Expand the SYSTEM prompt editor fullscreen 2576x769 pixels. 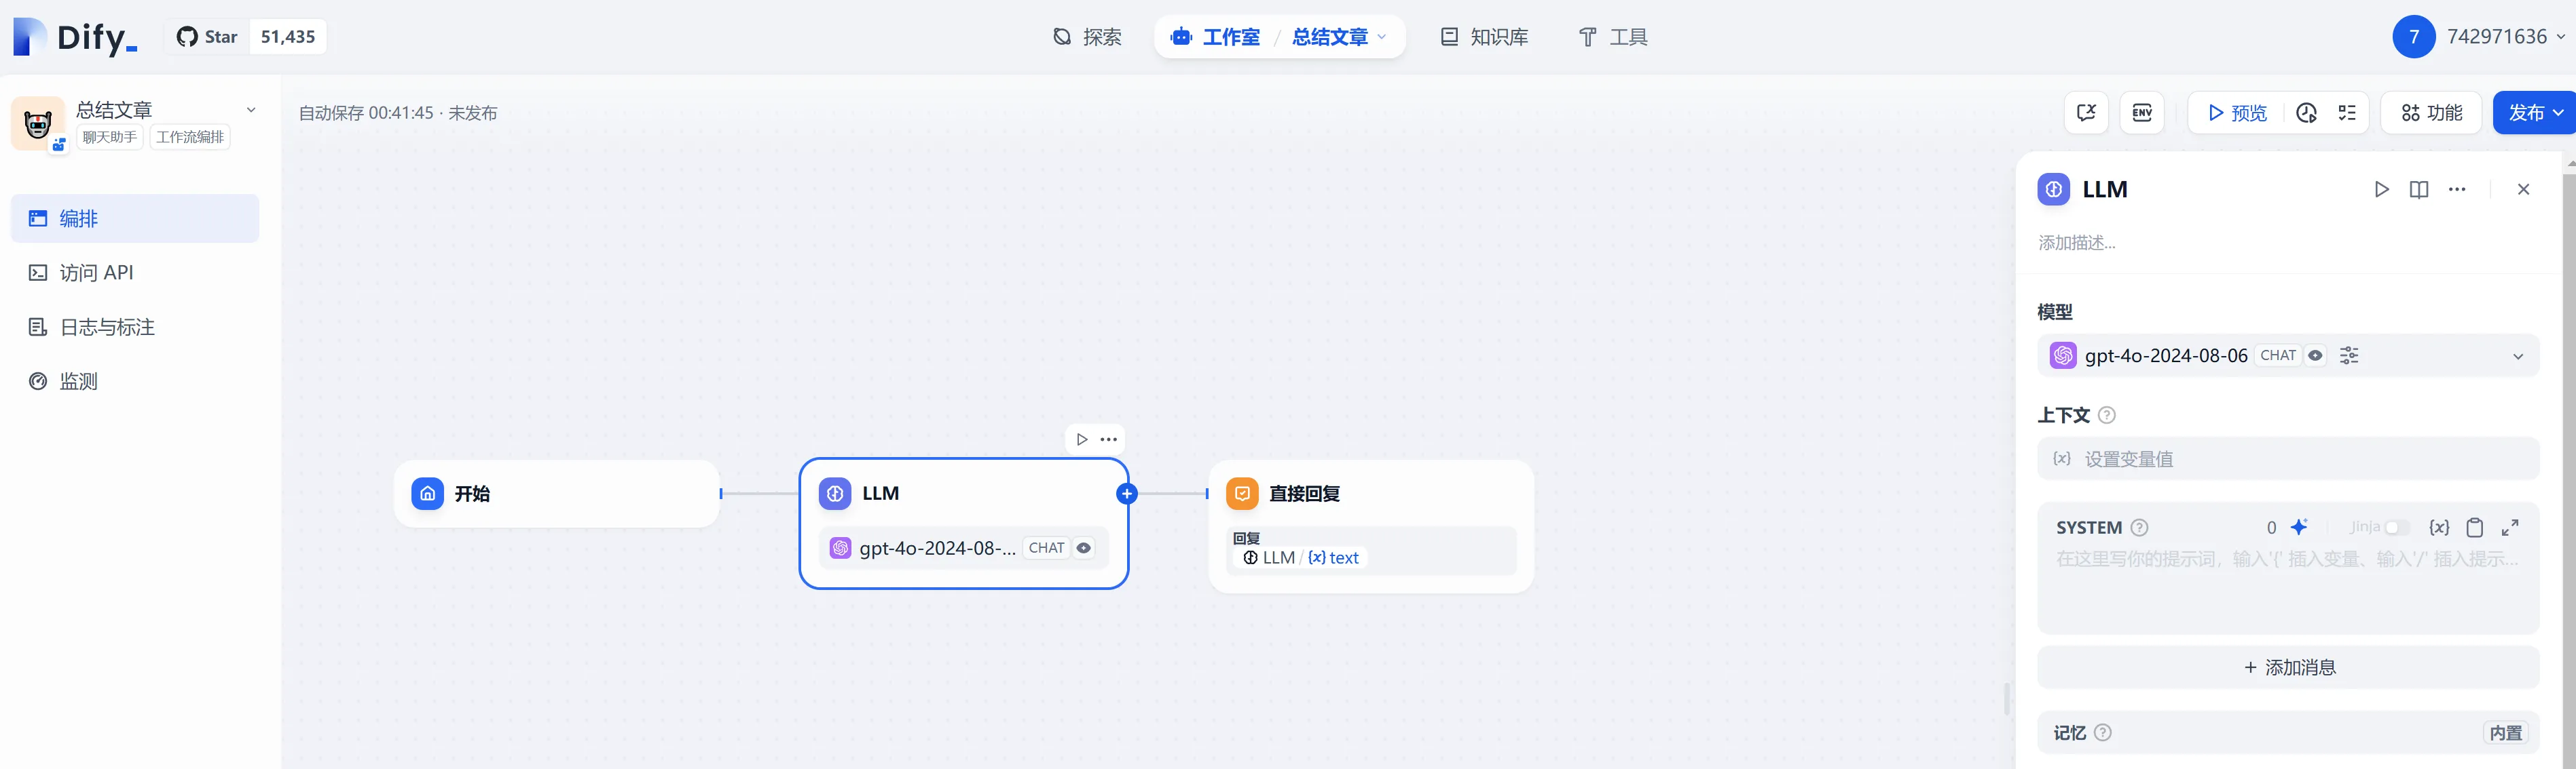[x=2510, y=528]
